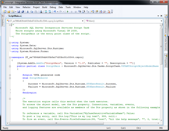Cut selection with the scissors icon
Image resolution: width=169 pixels, height=131 pixels.
click(x=28, y=12)
